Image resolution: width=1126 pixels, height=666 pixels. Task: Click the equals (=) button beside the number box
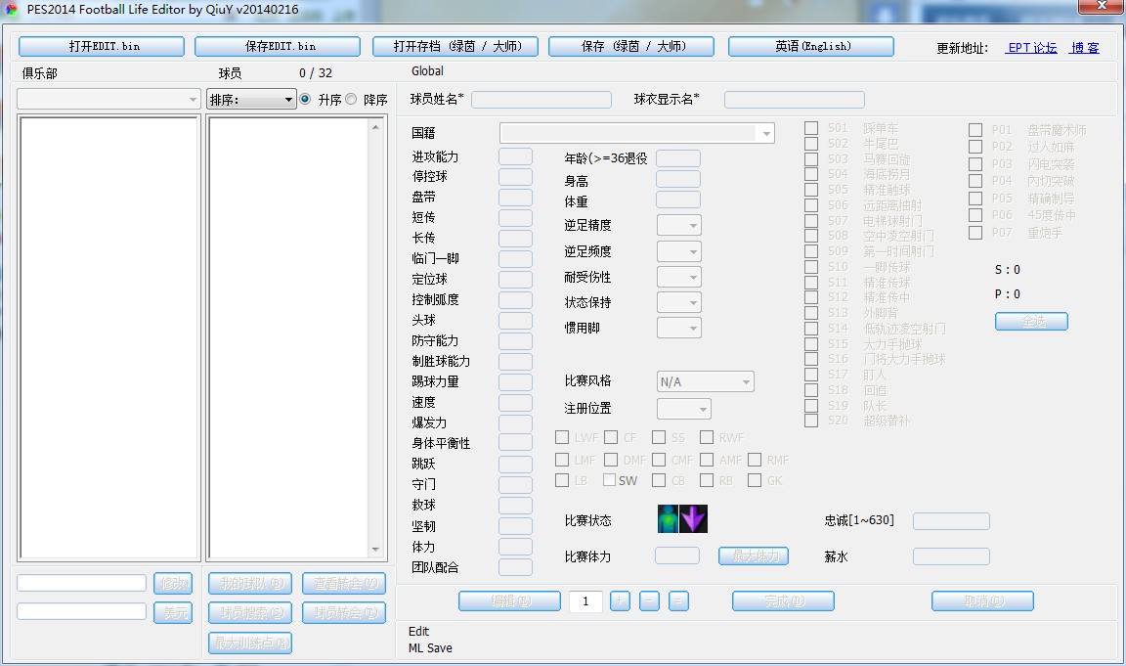pos(678,600)
